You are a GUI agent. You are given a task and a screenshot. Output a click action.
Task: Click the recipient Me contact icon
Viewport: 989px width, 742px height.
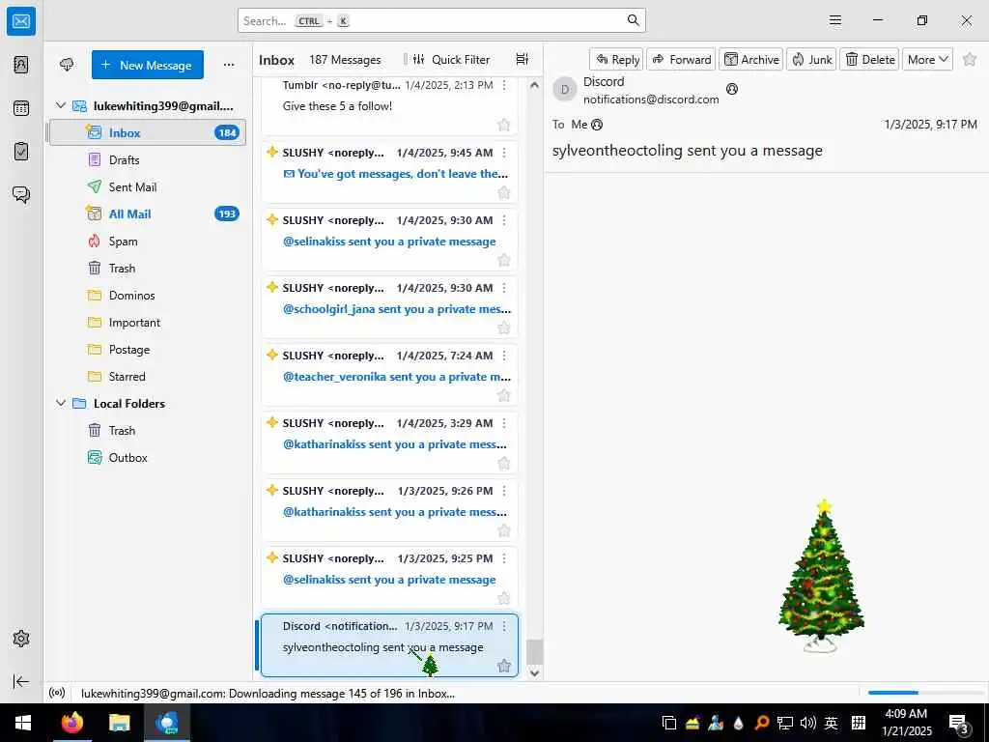(597, 125)
